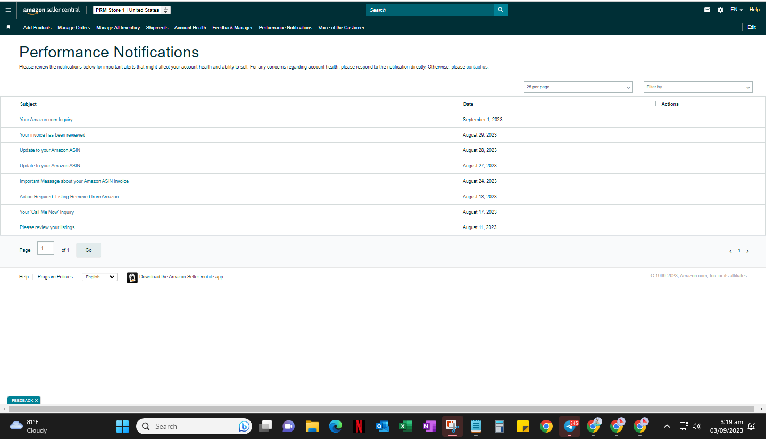766x439 pixels.
Task: Open Manage All Inventory
Action: click(x=118, y=28)
